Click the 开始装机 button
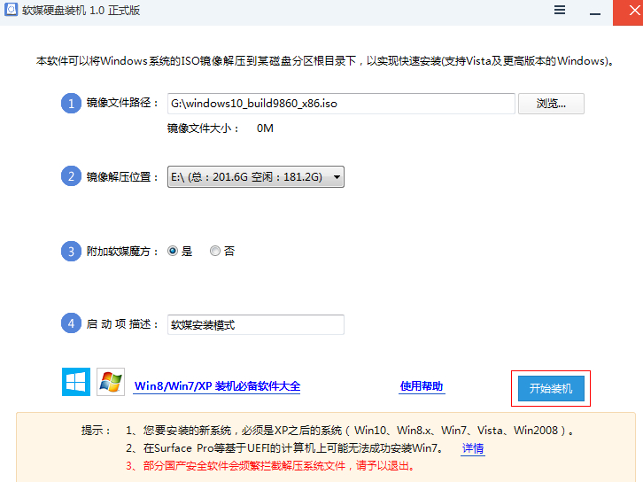Screen dimensions: 643x482 click(x=551, y=388)
